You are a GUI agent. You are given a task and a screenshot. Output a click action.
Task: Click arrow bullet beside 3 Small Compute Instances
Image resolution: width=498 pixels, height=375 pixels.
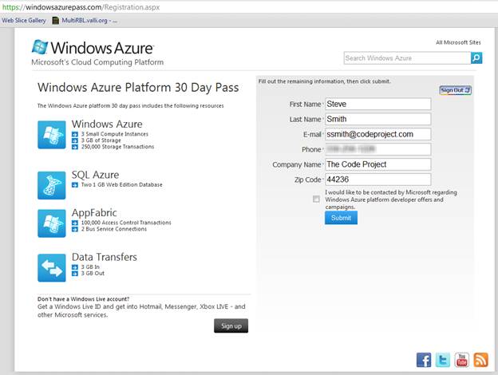pyautogui.click(x=75, y=134)
